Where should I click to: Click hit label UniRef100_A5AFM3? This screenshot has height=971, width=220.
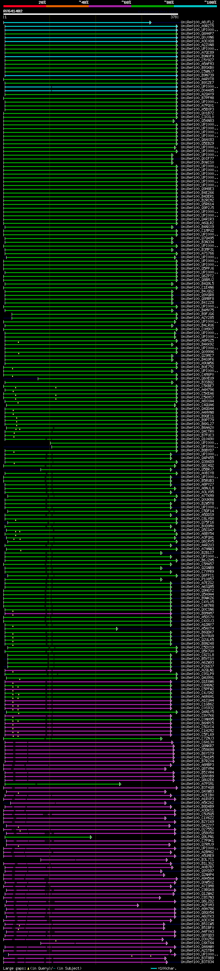197,64
